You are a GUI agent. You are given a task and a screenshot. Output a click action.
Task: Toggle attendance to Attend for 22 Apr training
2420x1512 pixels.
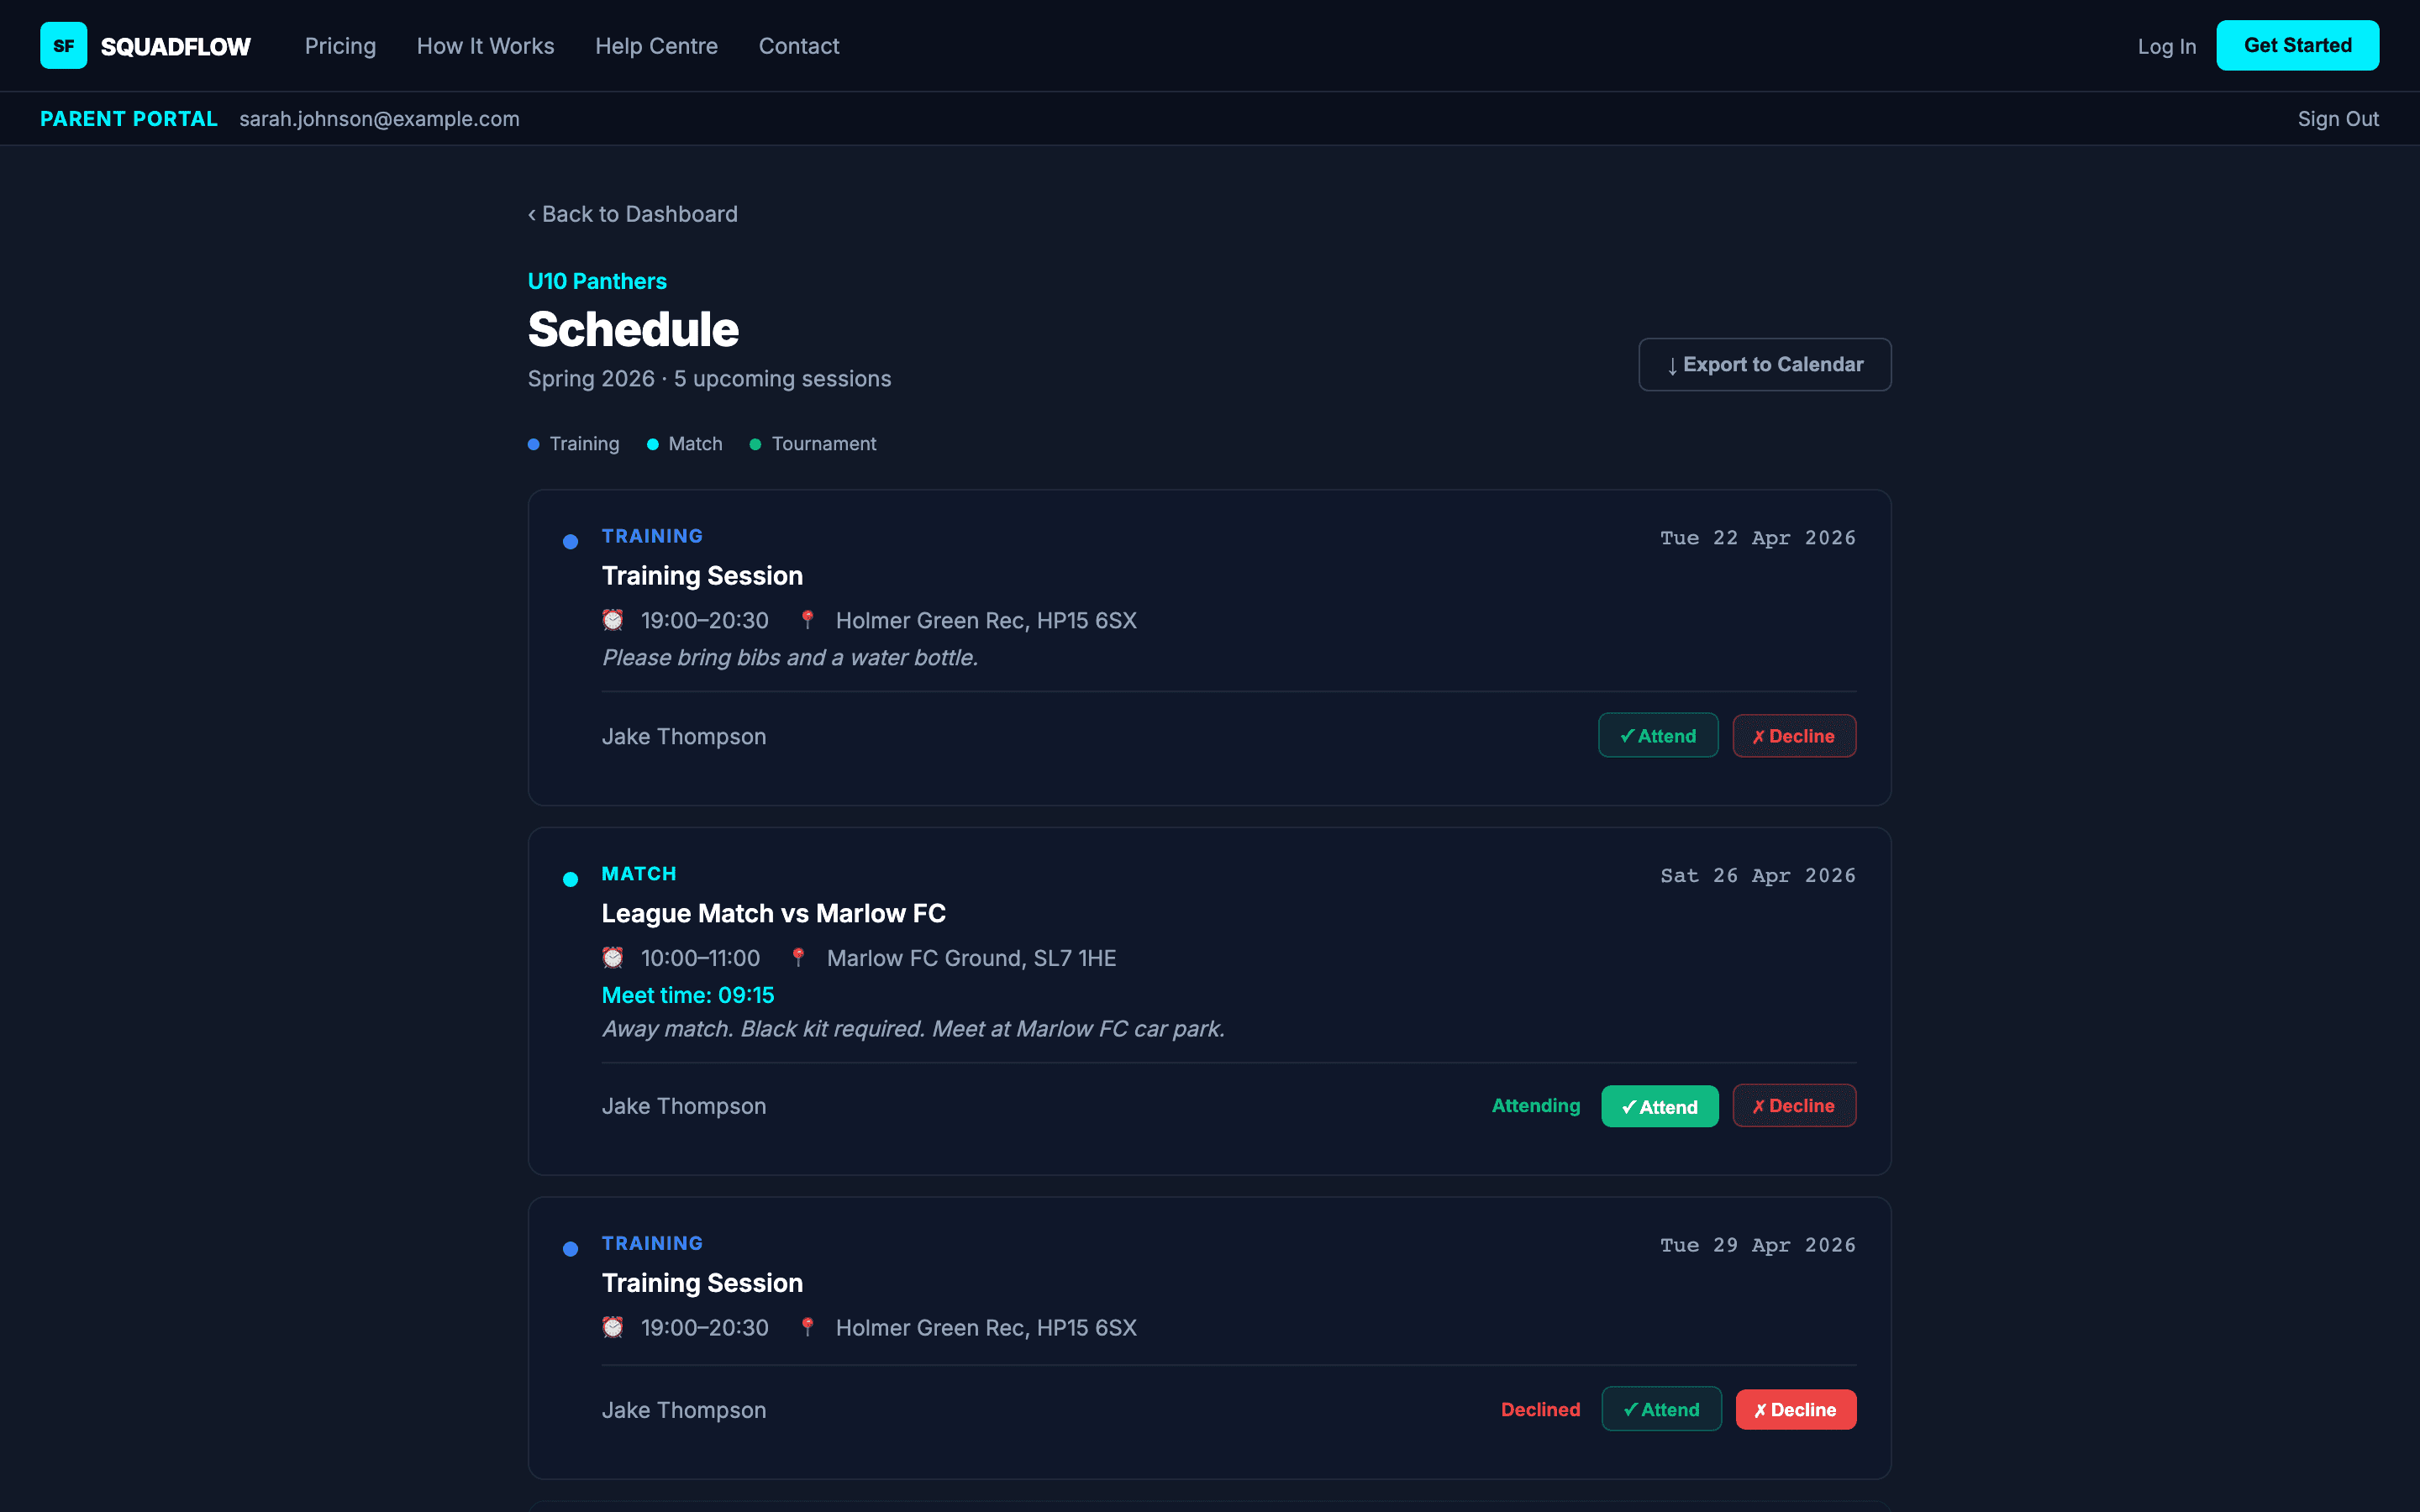click(1657, 735)
